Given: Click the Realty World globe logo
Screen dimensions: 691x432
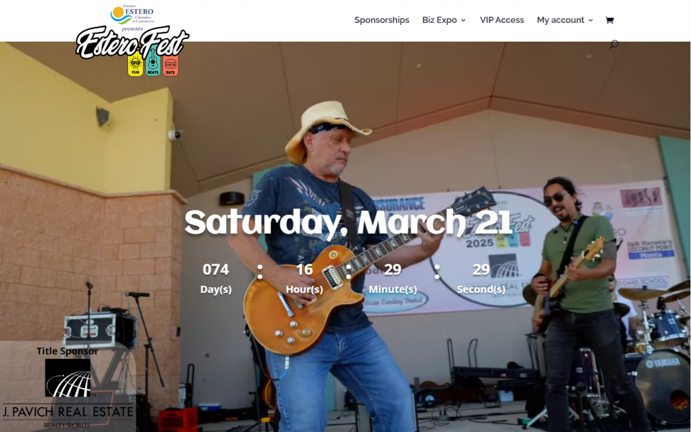Looking at the screenshot, I should [68, 378].
